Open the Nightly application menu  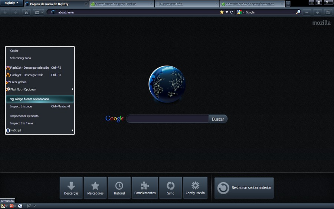12,3
